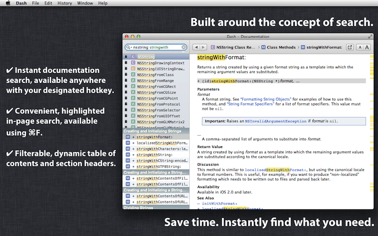
Task: Open the Window menu
Action: (x=85, y=3)
